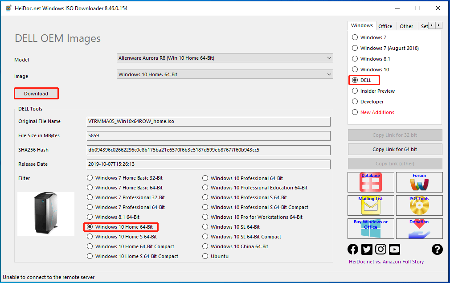The height and width of the screenshot is (283, 450).
Task: Filter by Windows 10 China 64-Bit
Action: [235, 246]
